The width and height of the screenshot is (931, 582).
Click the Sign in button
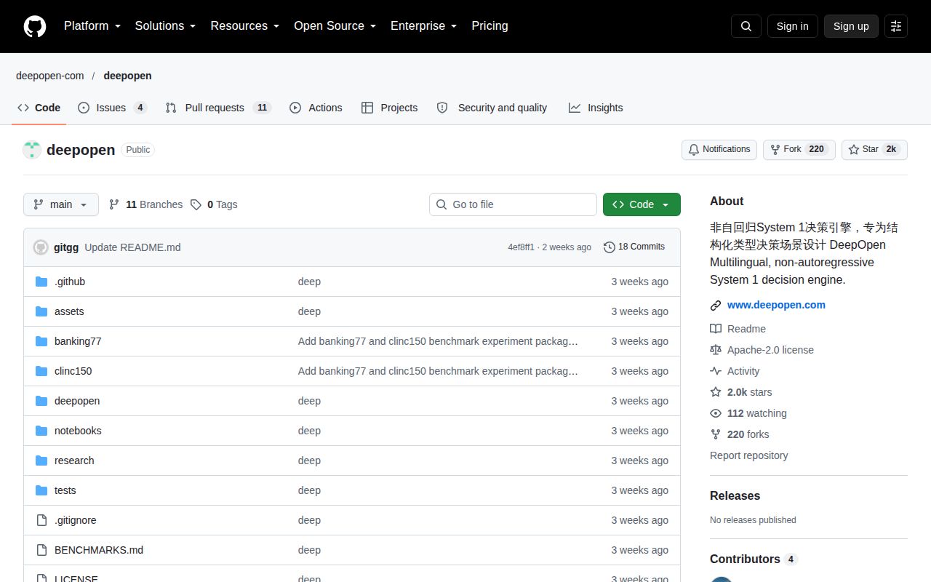[x=792, y=26]
